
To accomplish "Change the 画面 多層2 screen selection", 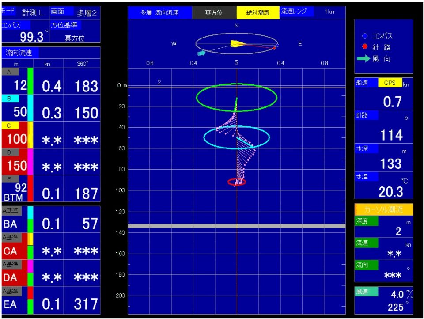I will tap(75, 13).
